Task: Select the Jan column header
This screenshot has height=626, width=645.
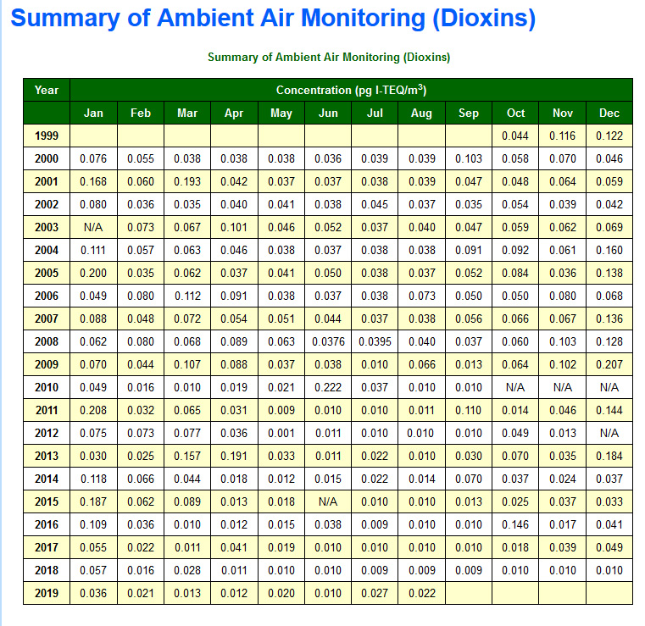Action: (93, 113)
